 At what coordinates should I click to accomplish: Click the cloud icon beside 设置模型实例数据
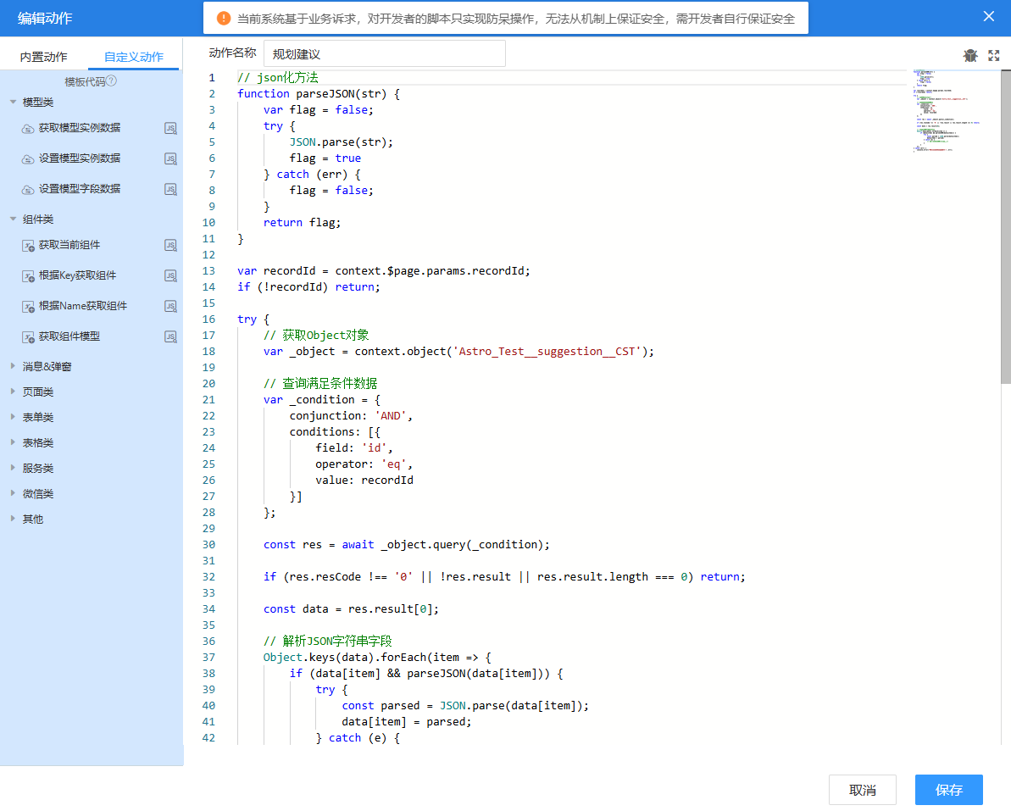28,159
